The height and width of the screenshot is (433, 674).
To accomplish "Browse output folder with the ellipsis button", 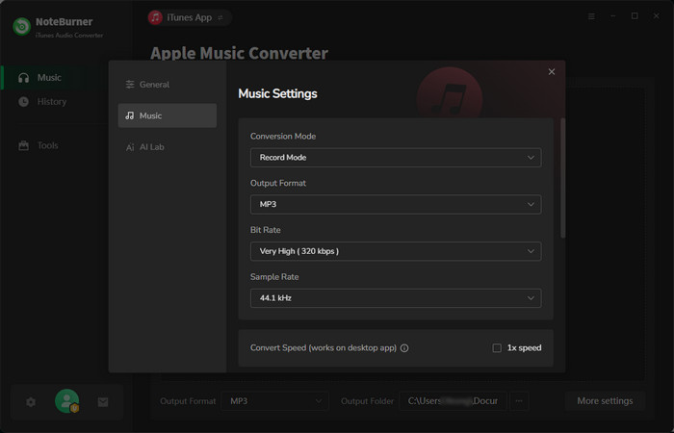I will coord(519,401).
